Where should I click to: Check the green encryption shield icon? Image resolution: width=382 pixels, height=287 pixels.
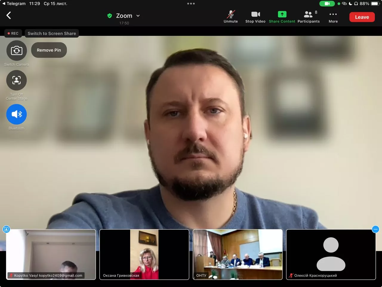(x=110, y=16)
